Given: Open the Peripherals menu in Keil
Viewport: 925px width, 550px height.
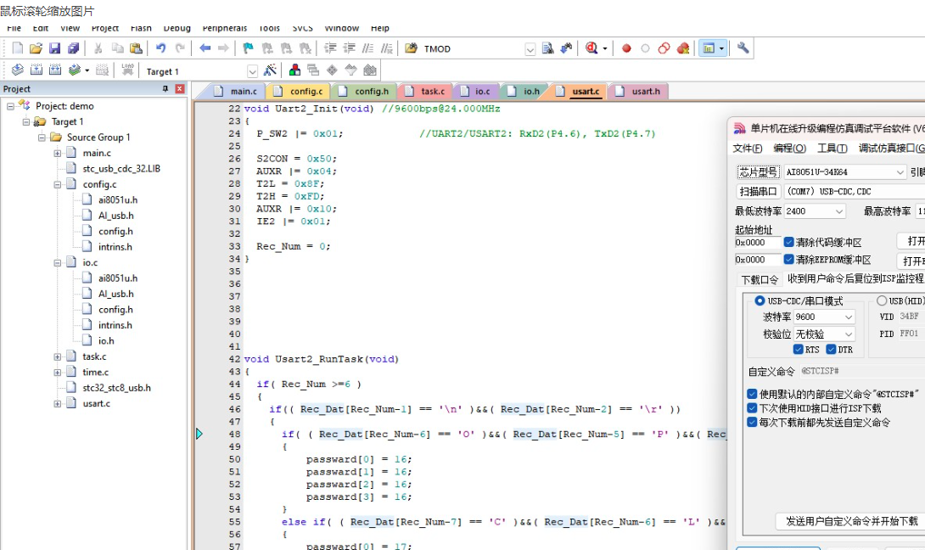Looking at the screenshot, I should click(x=225, y=28).
